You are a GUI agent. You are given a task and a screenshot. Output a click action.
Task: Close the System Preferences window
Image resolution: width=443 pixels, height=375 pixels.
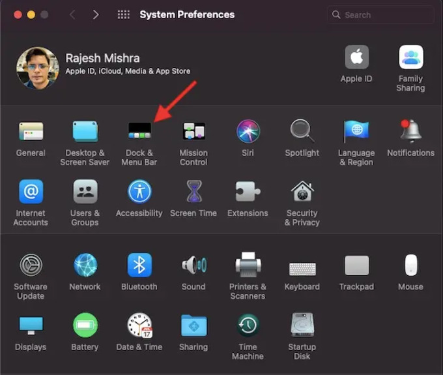(18, 14)
